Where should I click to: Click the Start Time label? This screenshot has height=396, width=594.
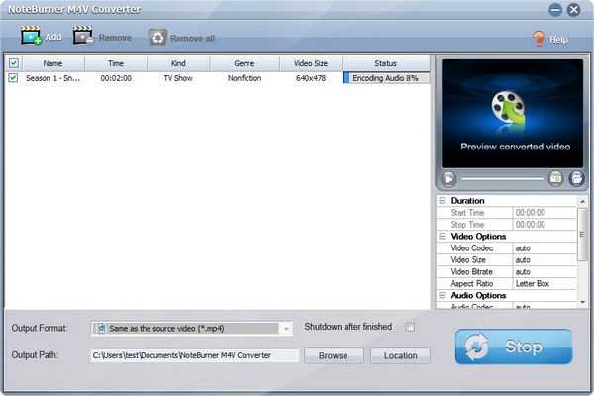(x=467, y=213)
